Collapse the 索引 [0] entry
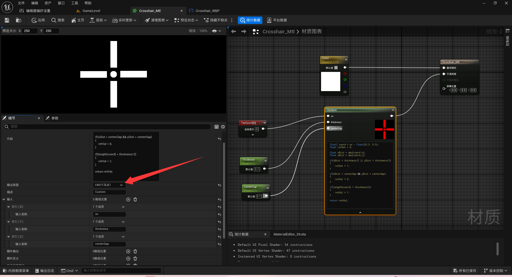Image resolution: width=512 pixels, height=277 pixels. coord(9,207)
